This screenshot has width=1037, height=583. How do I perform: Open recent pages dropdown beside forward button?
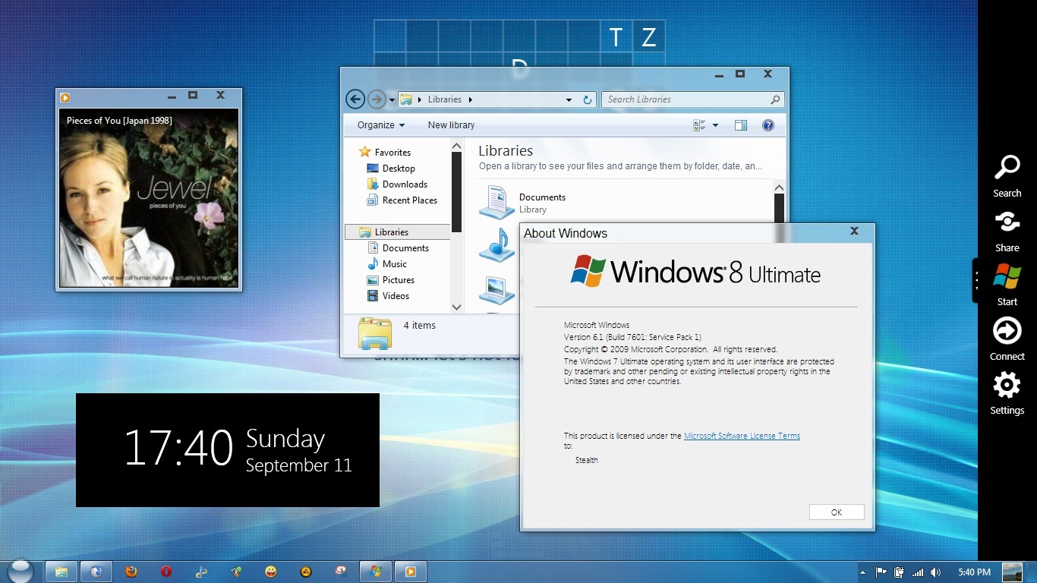[392, 99]
